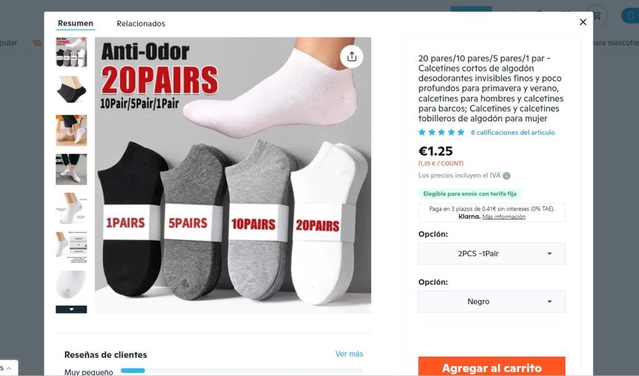Click the main sock product image
This screenshot has height=376, width=639.
tap(233, 175)
